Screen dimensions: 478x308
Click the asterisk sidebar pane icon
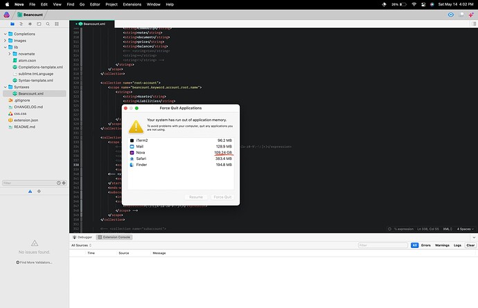tap(30, 24)
